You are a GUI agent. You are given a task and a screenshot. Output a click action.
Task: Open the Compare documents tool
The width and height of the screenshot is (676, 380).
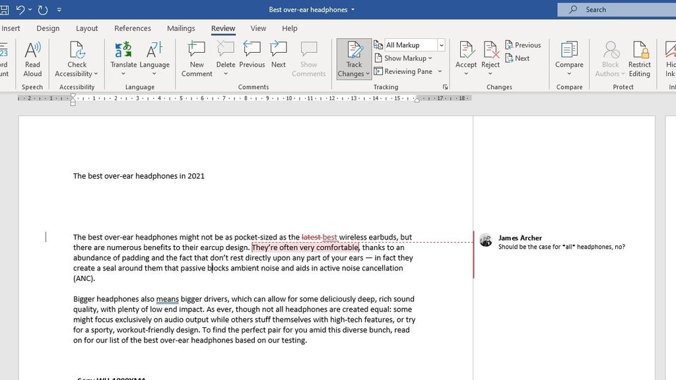568,58
